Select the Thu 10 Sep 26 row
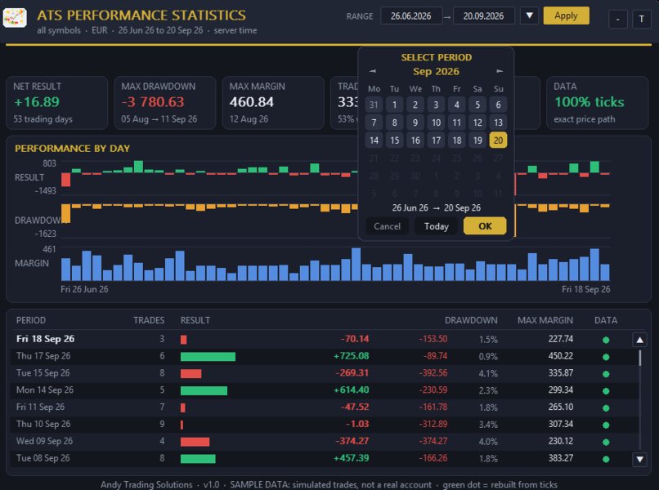Screen dimensions: 659x490 click(x=322, y=424)
